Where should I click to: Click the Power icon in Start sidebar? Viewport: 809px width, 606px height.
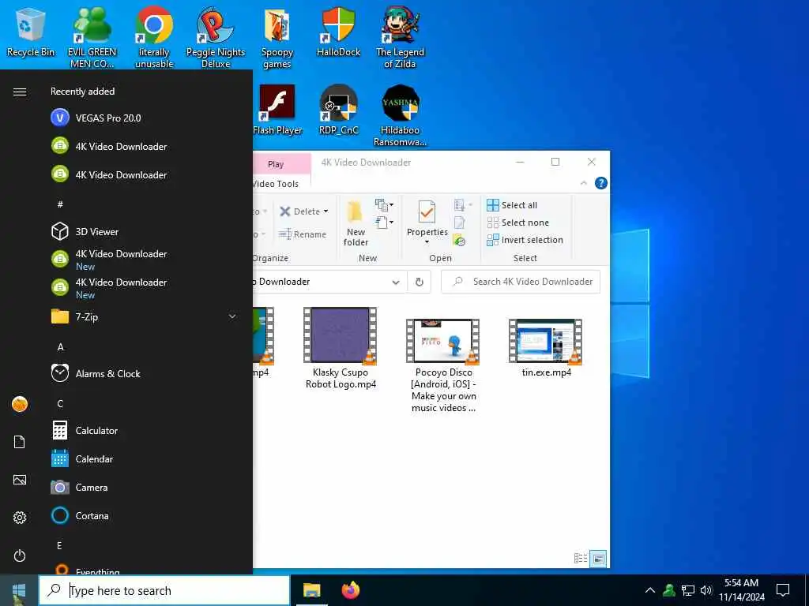pyautogui.click(x=20, y=555)
